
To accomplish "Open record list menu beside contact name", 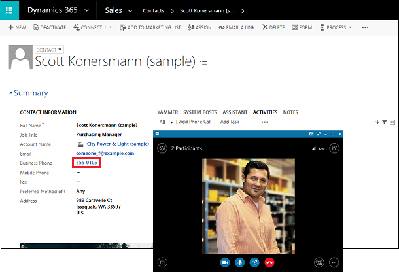I will click(x=203, y=63).
